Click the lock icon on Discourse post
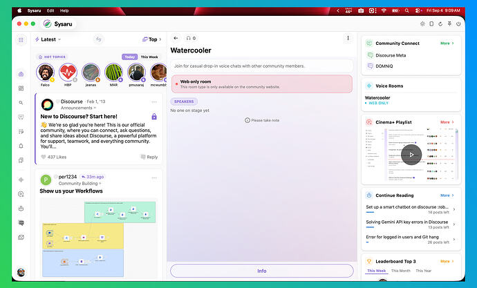This screenshot has width=477, height=288. click(x=154, y=116)
